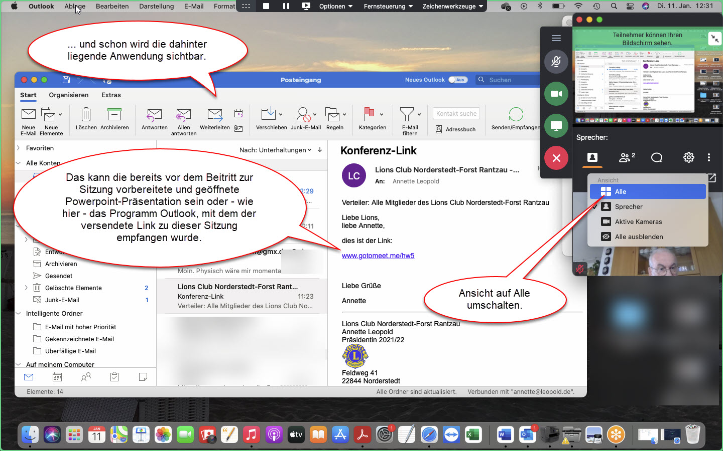Toggle sort direction arrow in message list
Image resolution: width=723 pixels, height=451 pixels.
[320, 149]
